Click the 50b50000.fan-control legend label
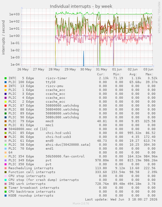Viewport: 162px width, 207px height. point(65,156)
